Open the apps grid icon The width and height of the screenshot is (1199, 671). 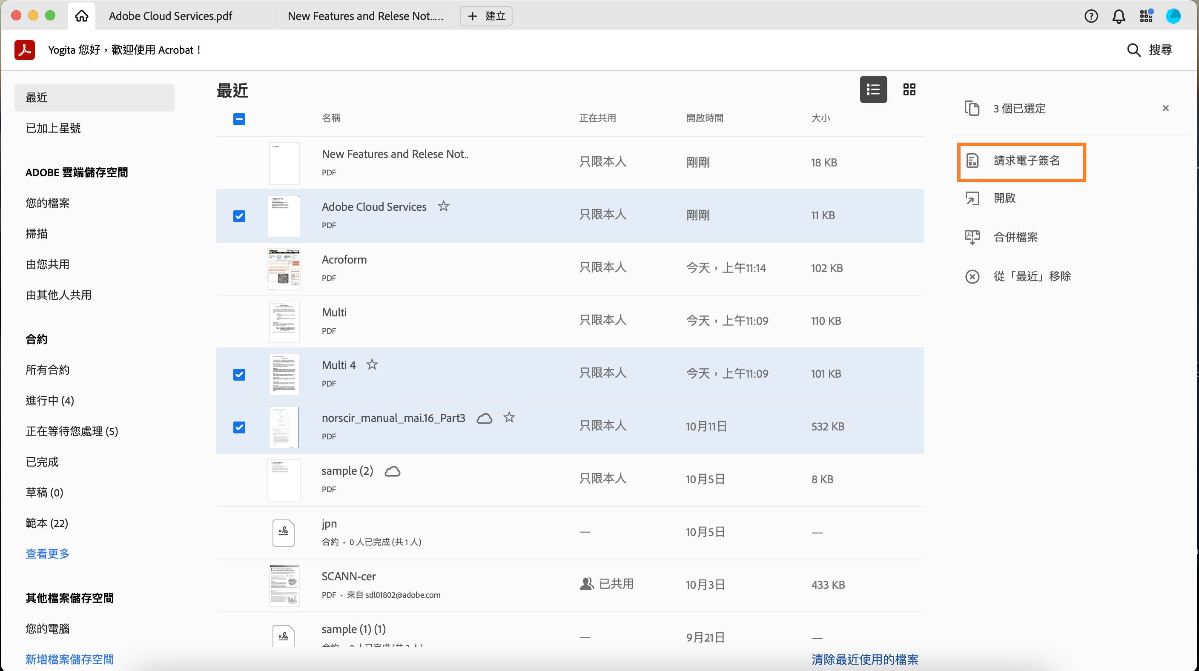click(x=1146, y=16)
